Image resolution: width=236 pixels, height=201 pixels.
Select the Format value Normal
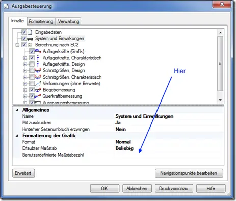point(123,142)
